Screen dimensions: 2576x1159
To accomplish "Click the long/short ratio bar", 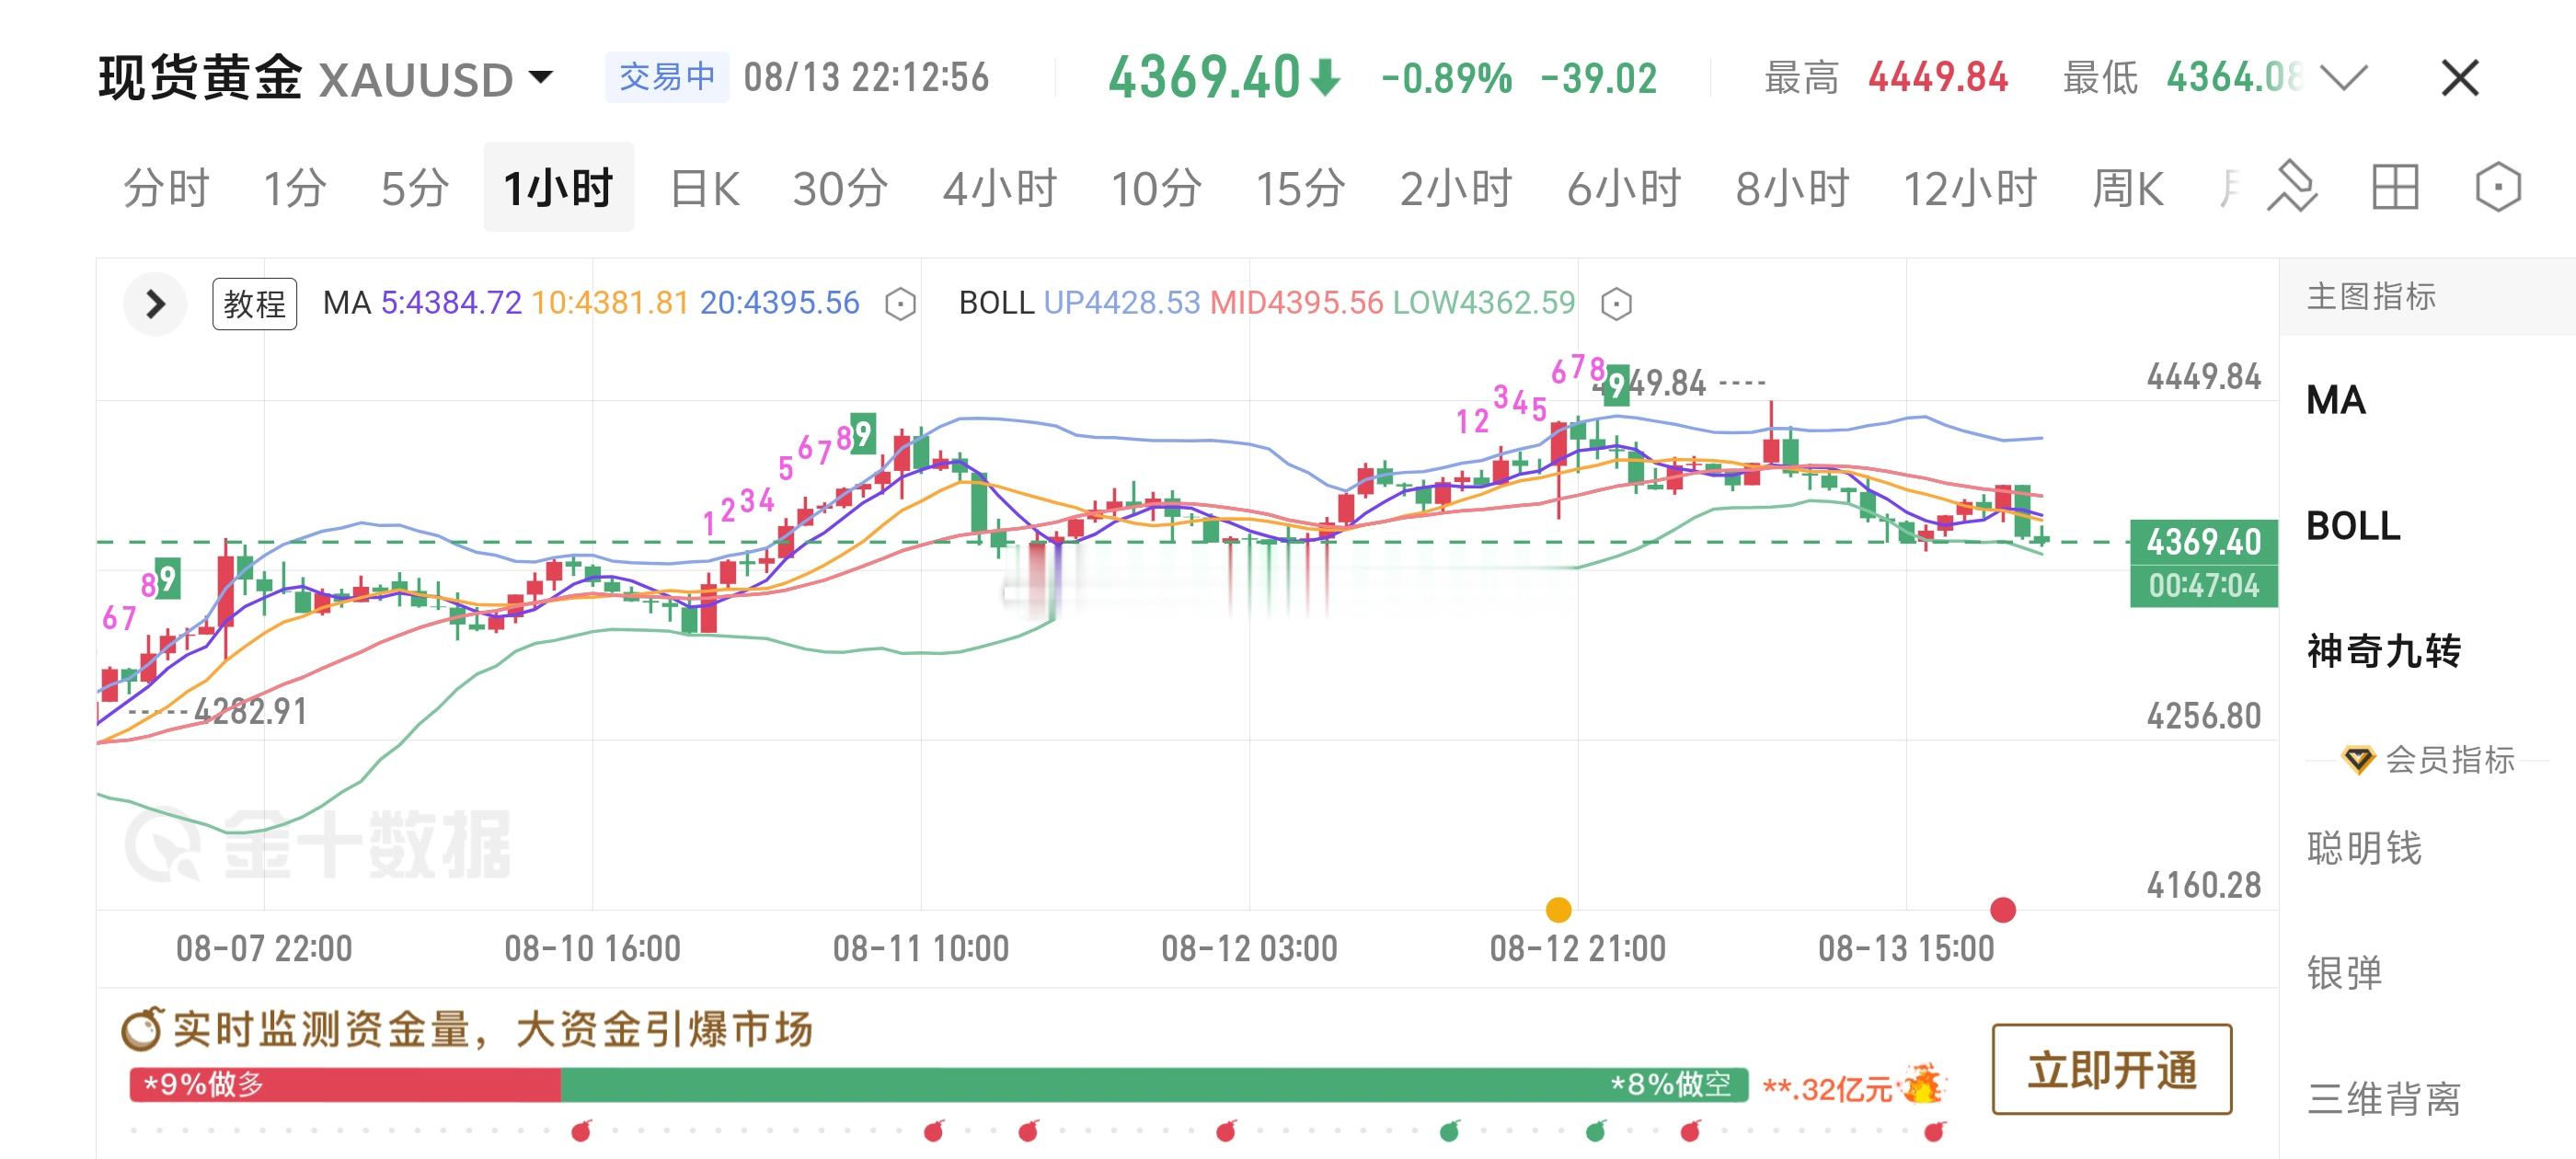I will coord(939,1085).
